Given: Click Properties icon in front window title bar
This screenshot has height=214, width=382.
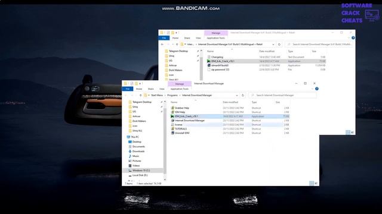Looking at the screenshot, I should (x=131, y=83).
